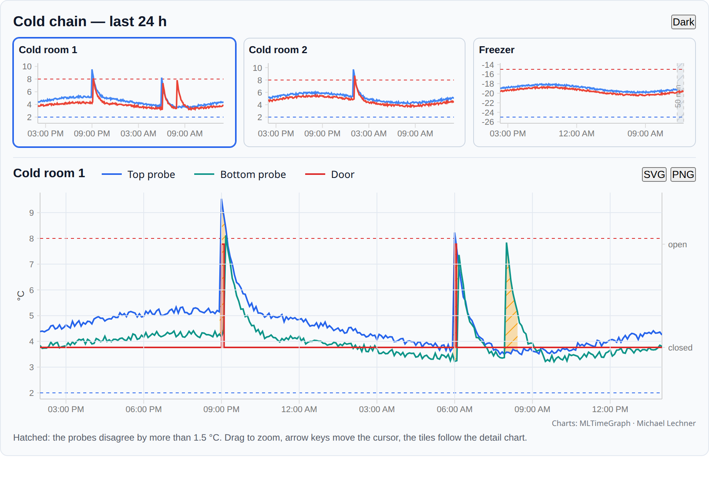
Task: Click the 06:00 AM label on detail chart axis
Action: [x=454, y=409]
